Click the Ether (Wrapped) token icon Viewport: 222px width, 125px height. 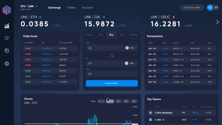pyautogui.click(x=150, y=113)
